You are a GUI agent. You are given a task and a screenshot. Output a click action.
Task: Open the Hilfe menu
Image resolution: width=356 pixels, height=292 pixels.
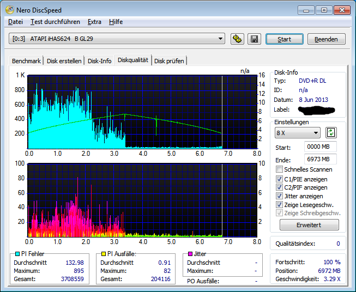(116, 22)
